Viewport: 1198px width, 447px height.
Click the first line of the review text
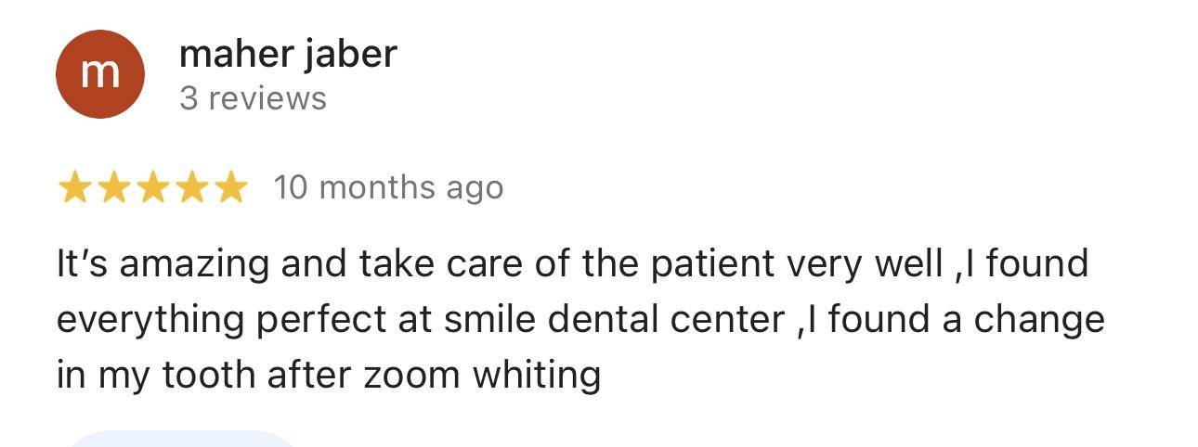[572, 264]
